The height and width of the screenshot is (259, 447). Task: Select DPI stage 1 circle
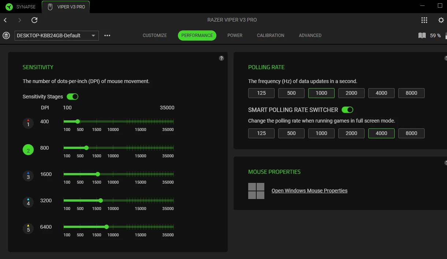(x=28, y=123)
